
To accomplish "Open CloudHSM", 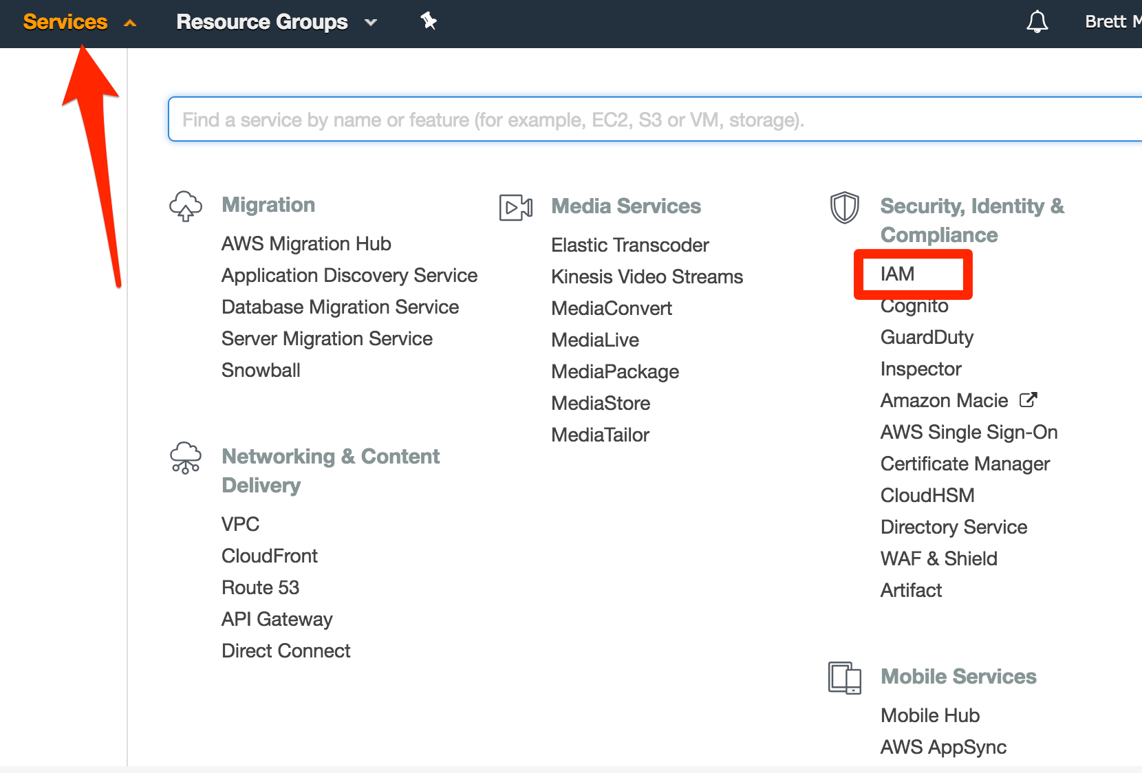I will (927, 495).
